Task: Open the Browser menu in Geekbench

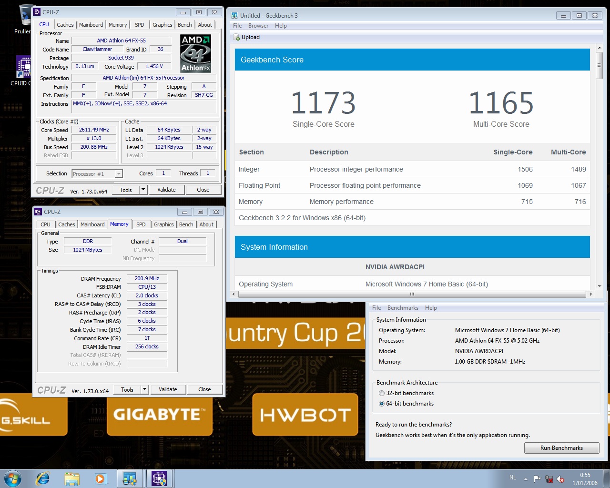Action: click(258, 26)
